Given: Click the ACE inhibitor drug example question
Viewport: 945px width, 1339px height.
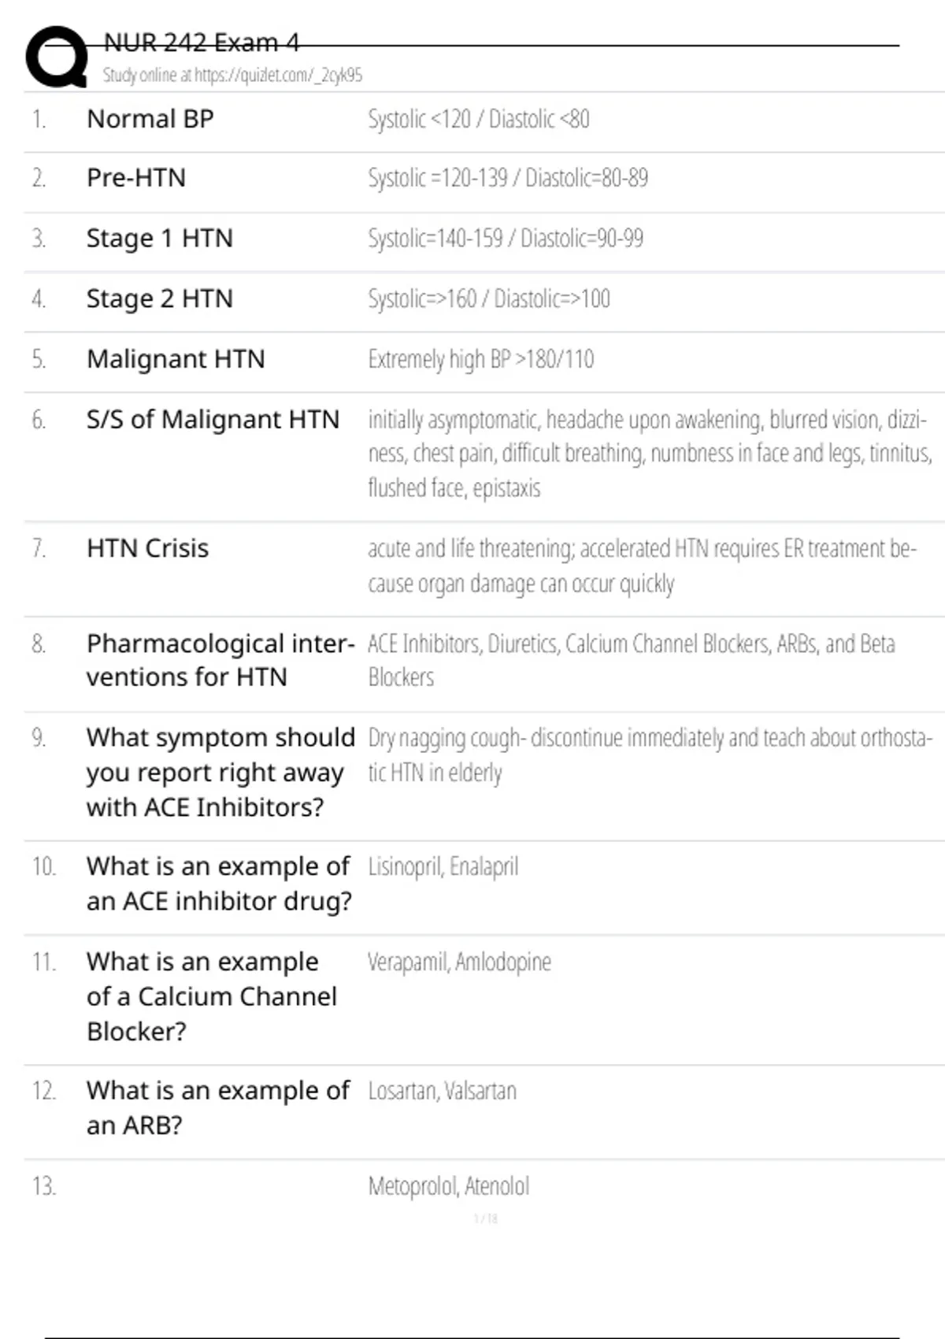Looking at the screenshot, I should pyautogui.click(x=219, y=884).
